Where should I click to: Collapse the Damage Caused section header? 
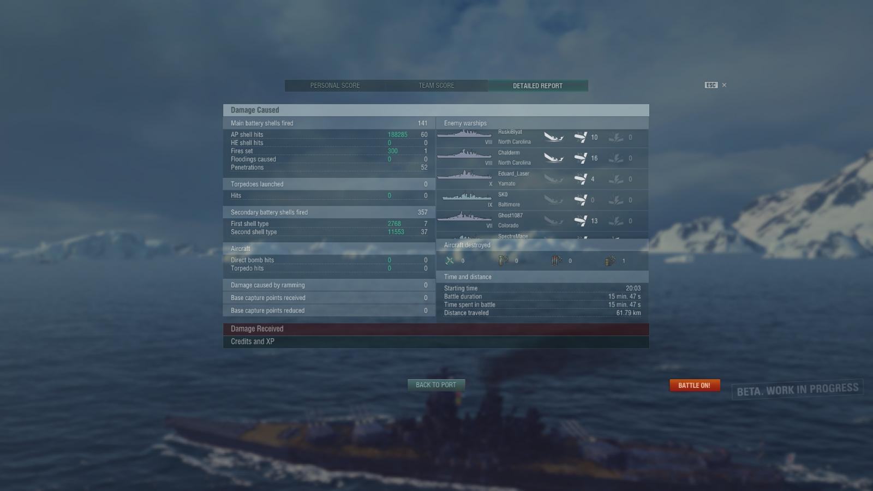[x=436, y=110]
